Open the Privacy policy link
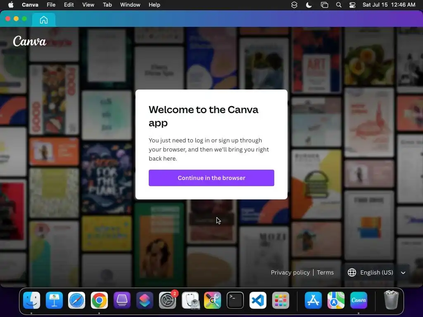This screenshot has width=423, height=317. coord(290,272)
